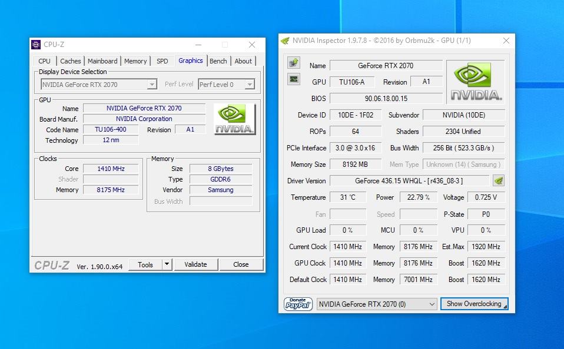Click the Close button in CPU-Z
The height and width of the screenshot is (349, 564).
(x=241, y=264)
